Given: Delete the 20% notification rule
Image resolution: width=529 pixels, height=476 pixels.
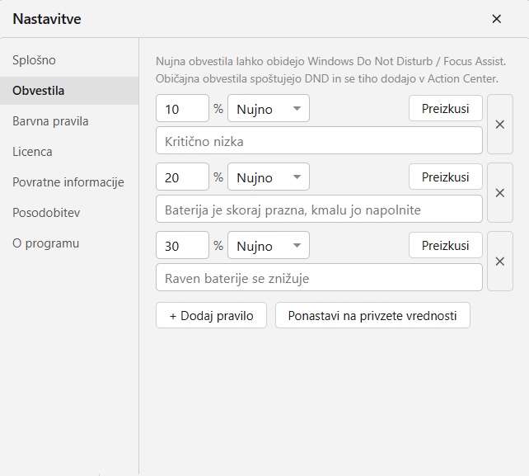Looking at the screenshot, I should point(500,192).
